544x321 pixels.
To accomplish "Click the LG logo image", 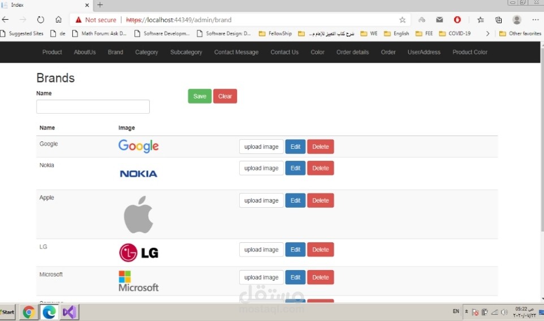I will pos(139,252).
